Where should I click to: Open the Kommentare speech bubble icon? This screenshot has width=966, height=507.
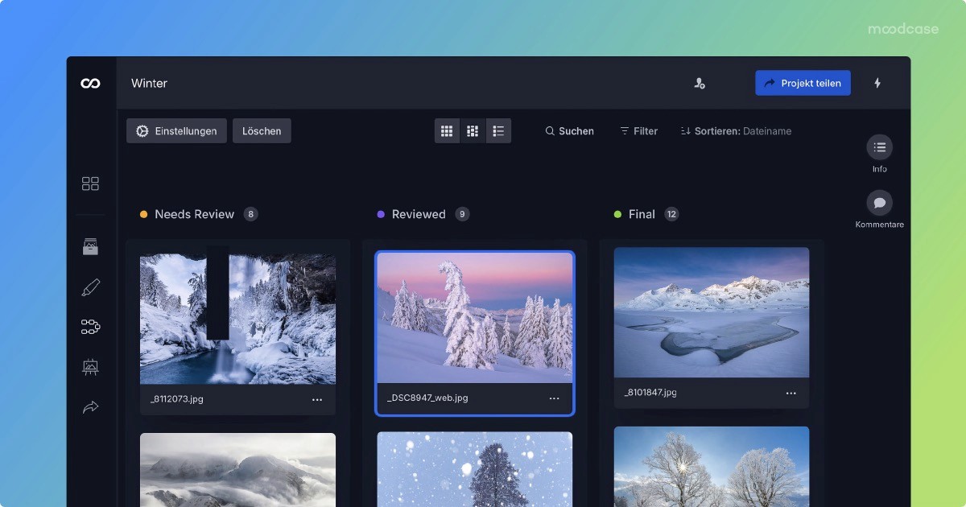coord(879,203)
